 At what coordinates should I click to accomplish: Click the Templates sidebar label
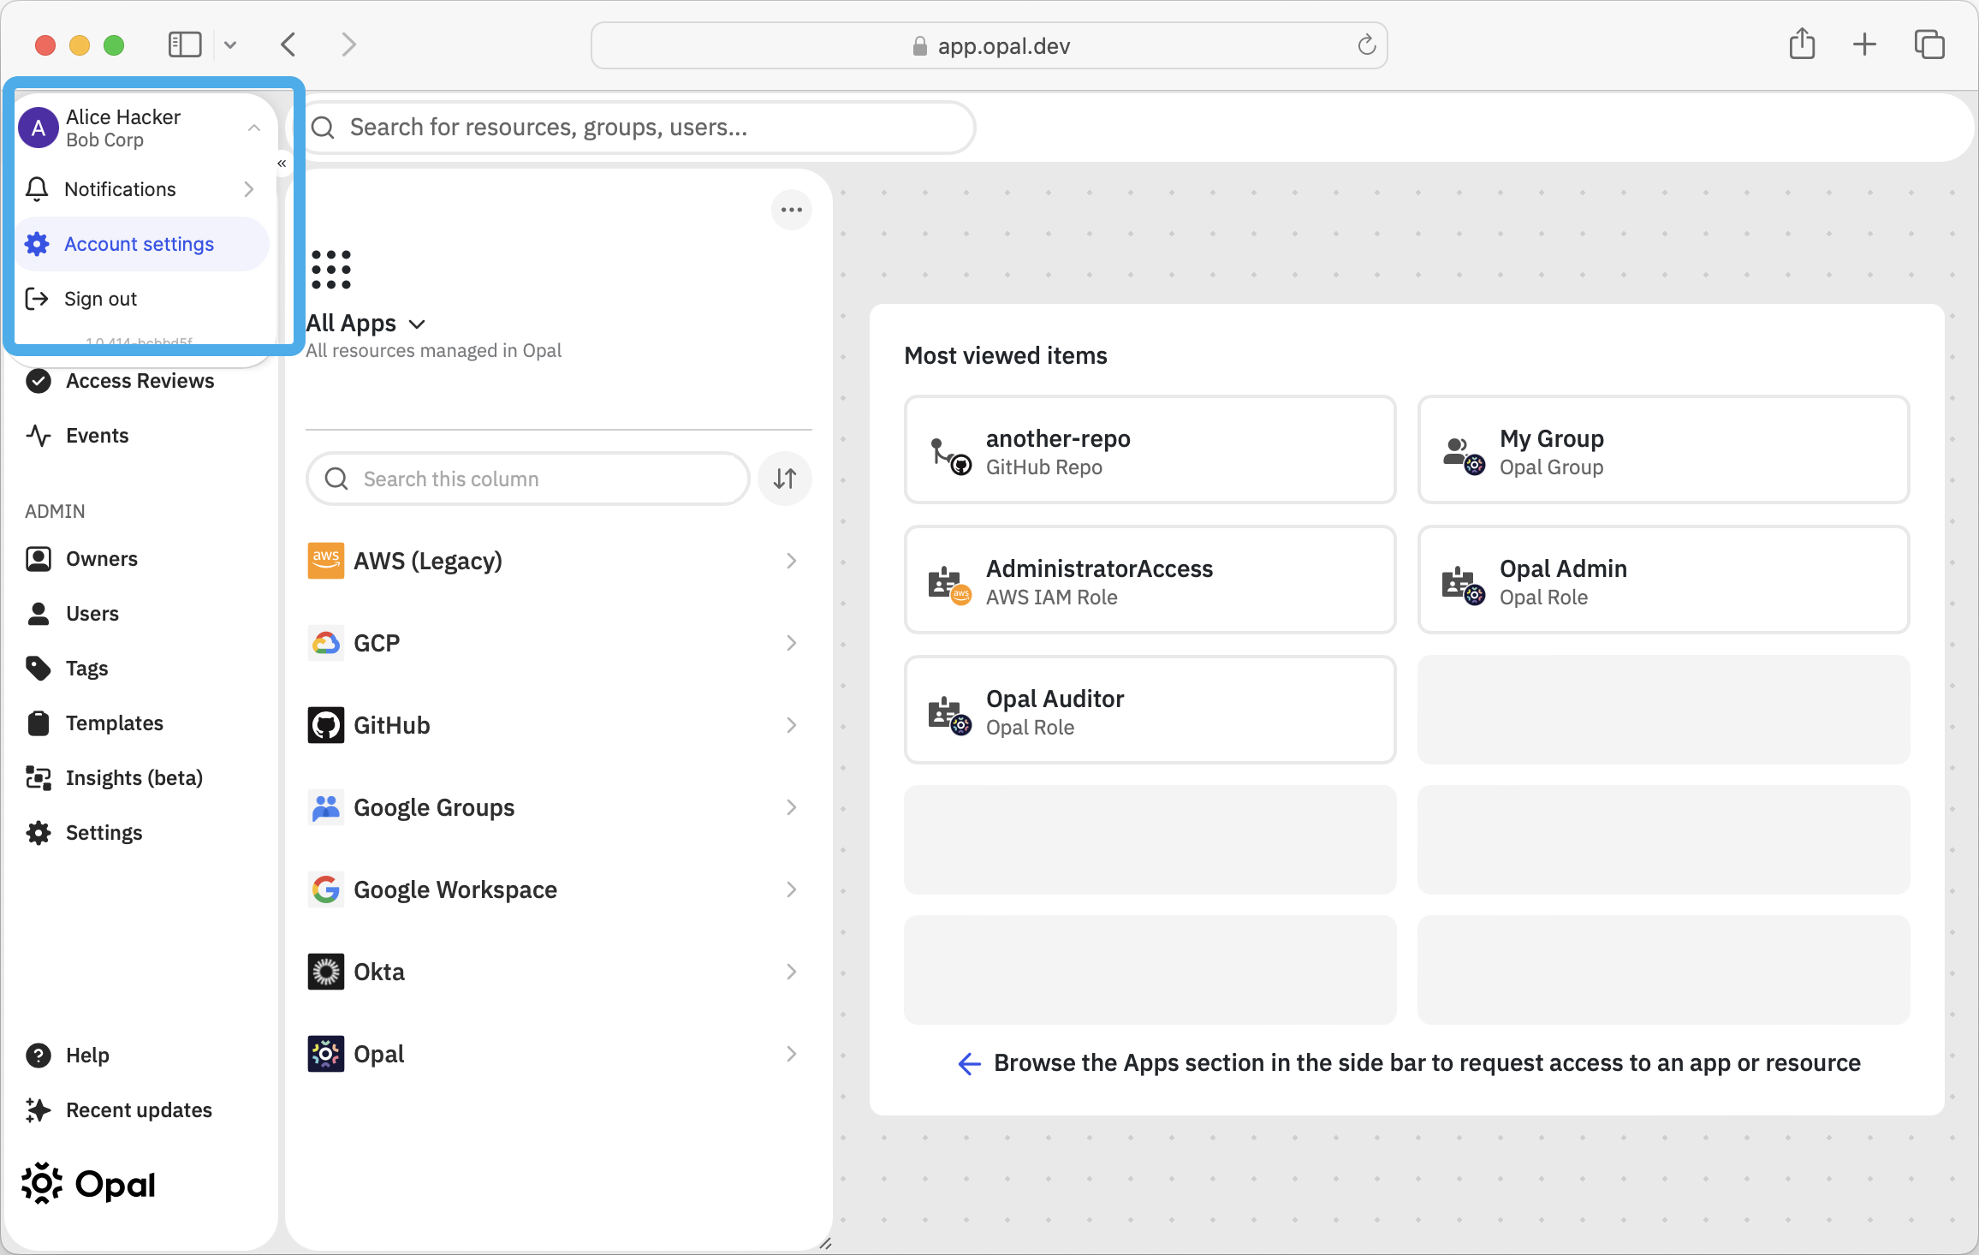coord(115,723)
